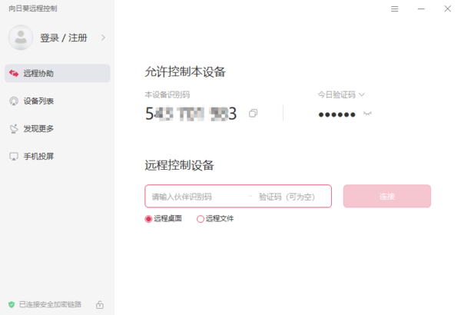This screenshot has width=461, height=315.
Task: Show the hidden verification code
Action: click(x=367, y=114)
